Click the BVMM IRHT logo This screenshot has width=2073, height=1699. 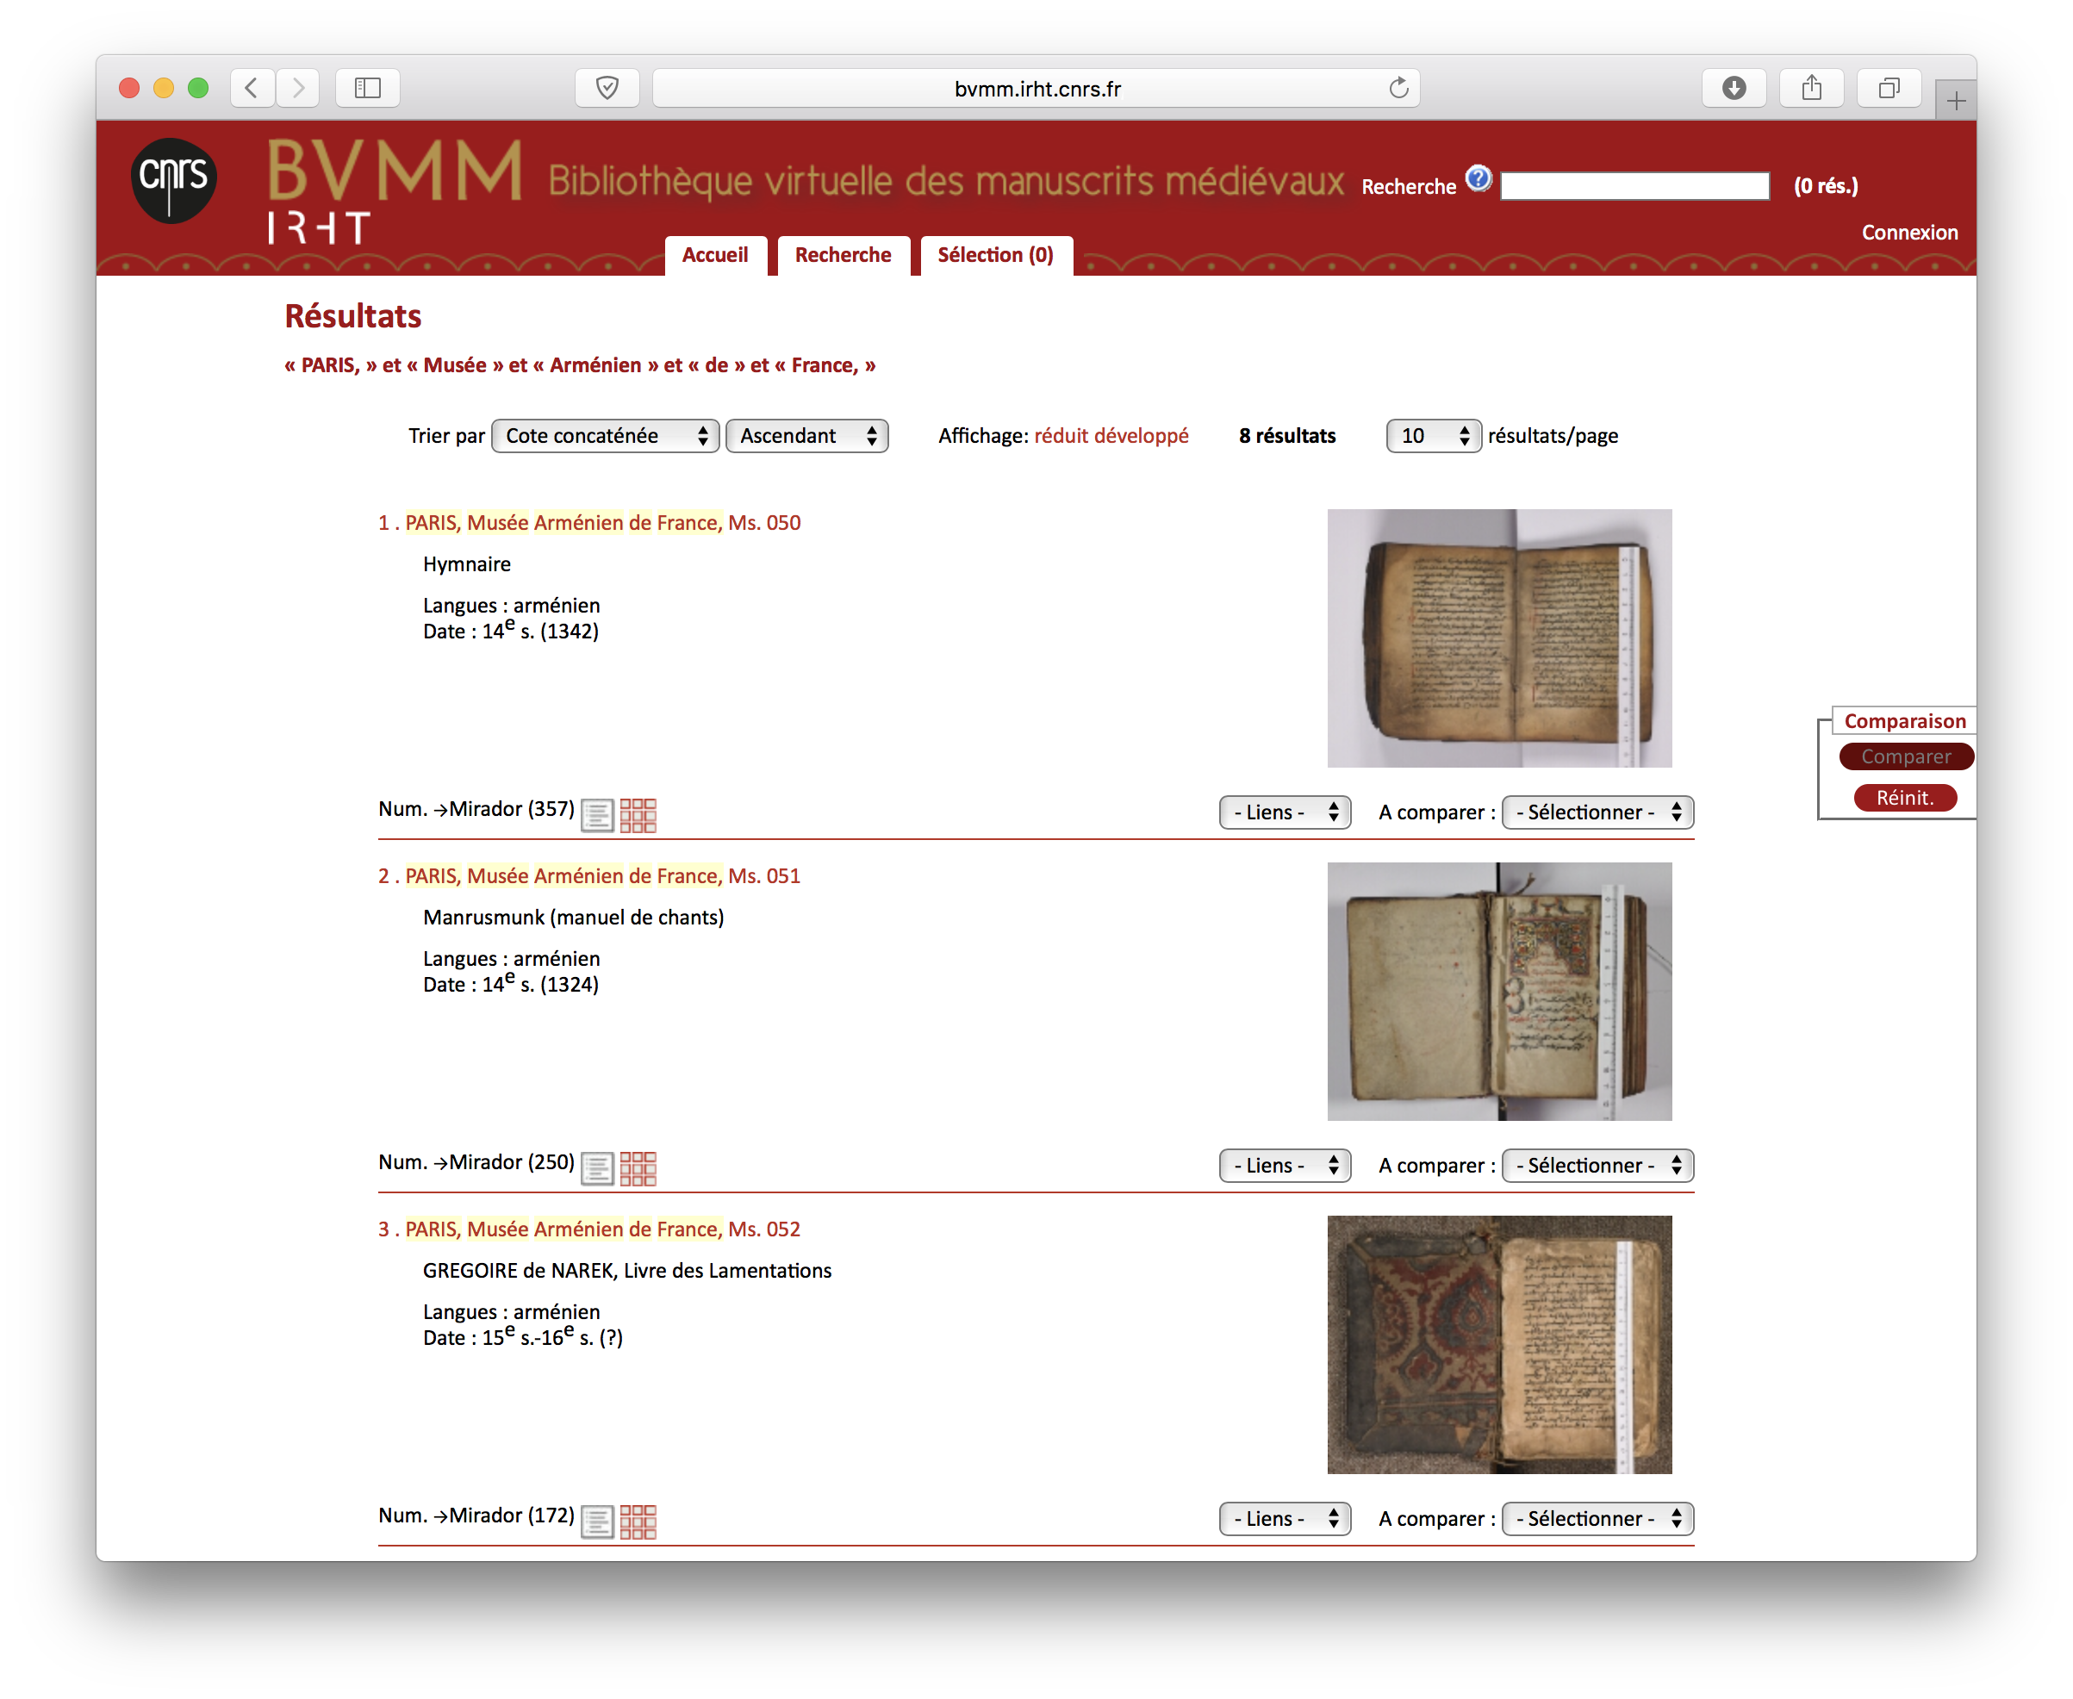395,191
